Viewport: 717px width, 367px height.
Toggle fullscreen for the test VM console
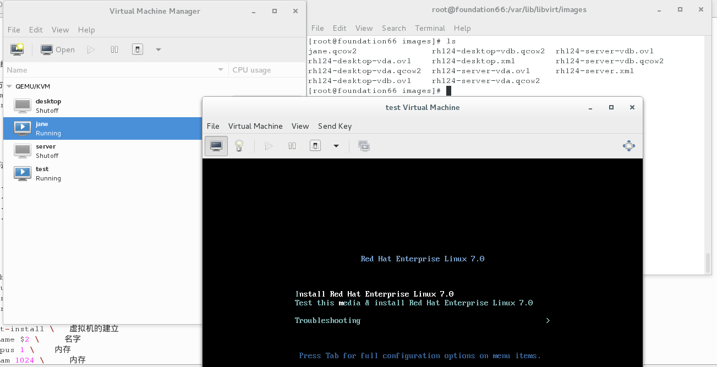pos(628,146)
